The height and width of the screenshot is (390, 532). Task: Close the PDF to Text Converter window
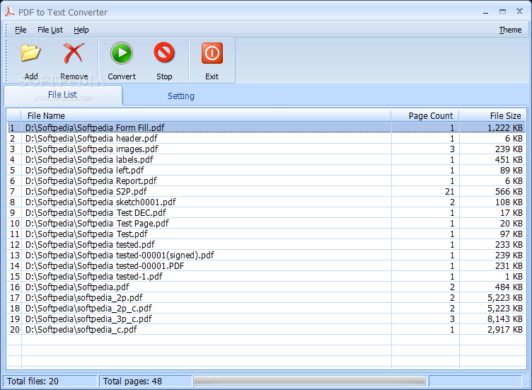coord(519,11)
